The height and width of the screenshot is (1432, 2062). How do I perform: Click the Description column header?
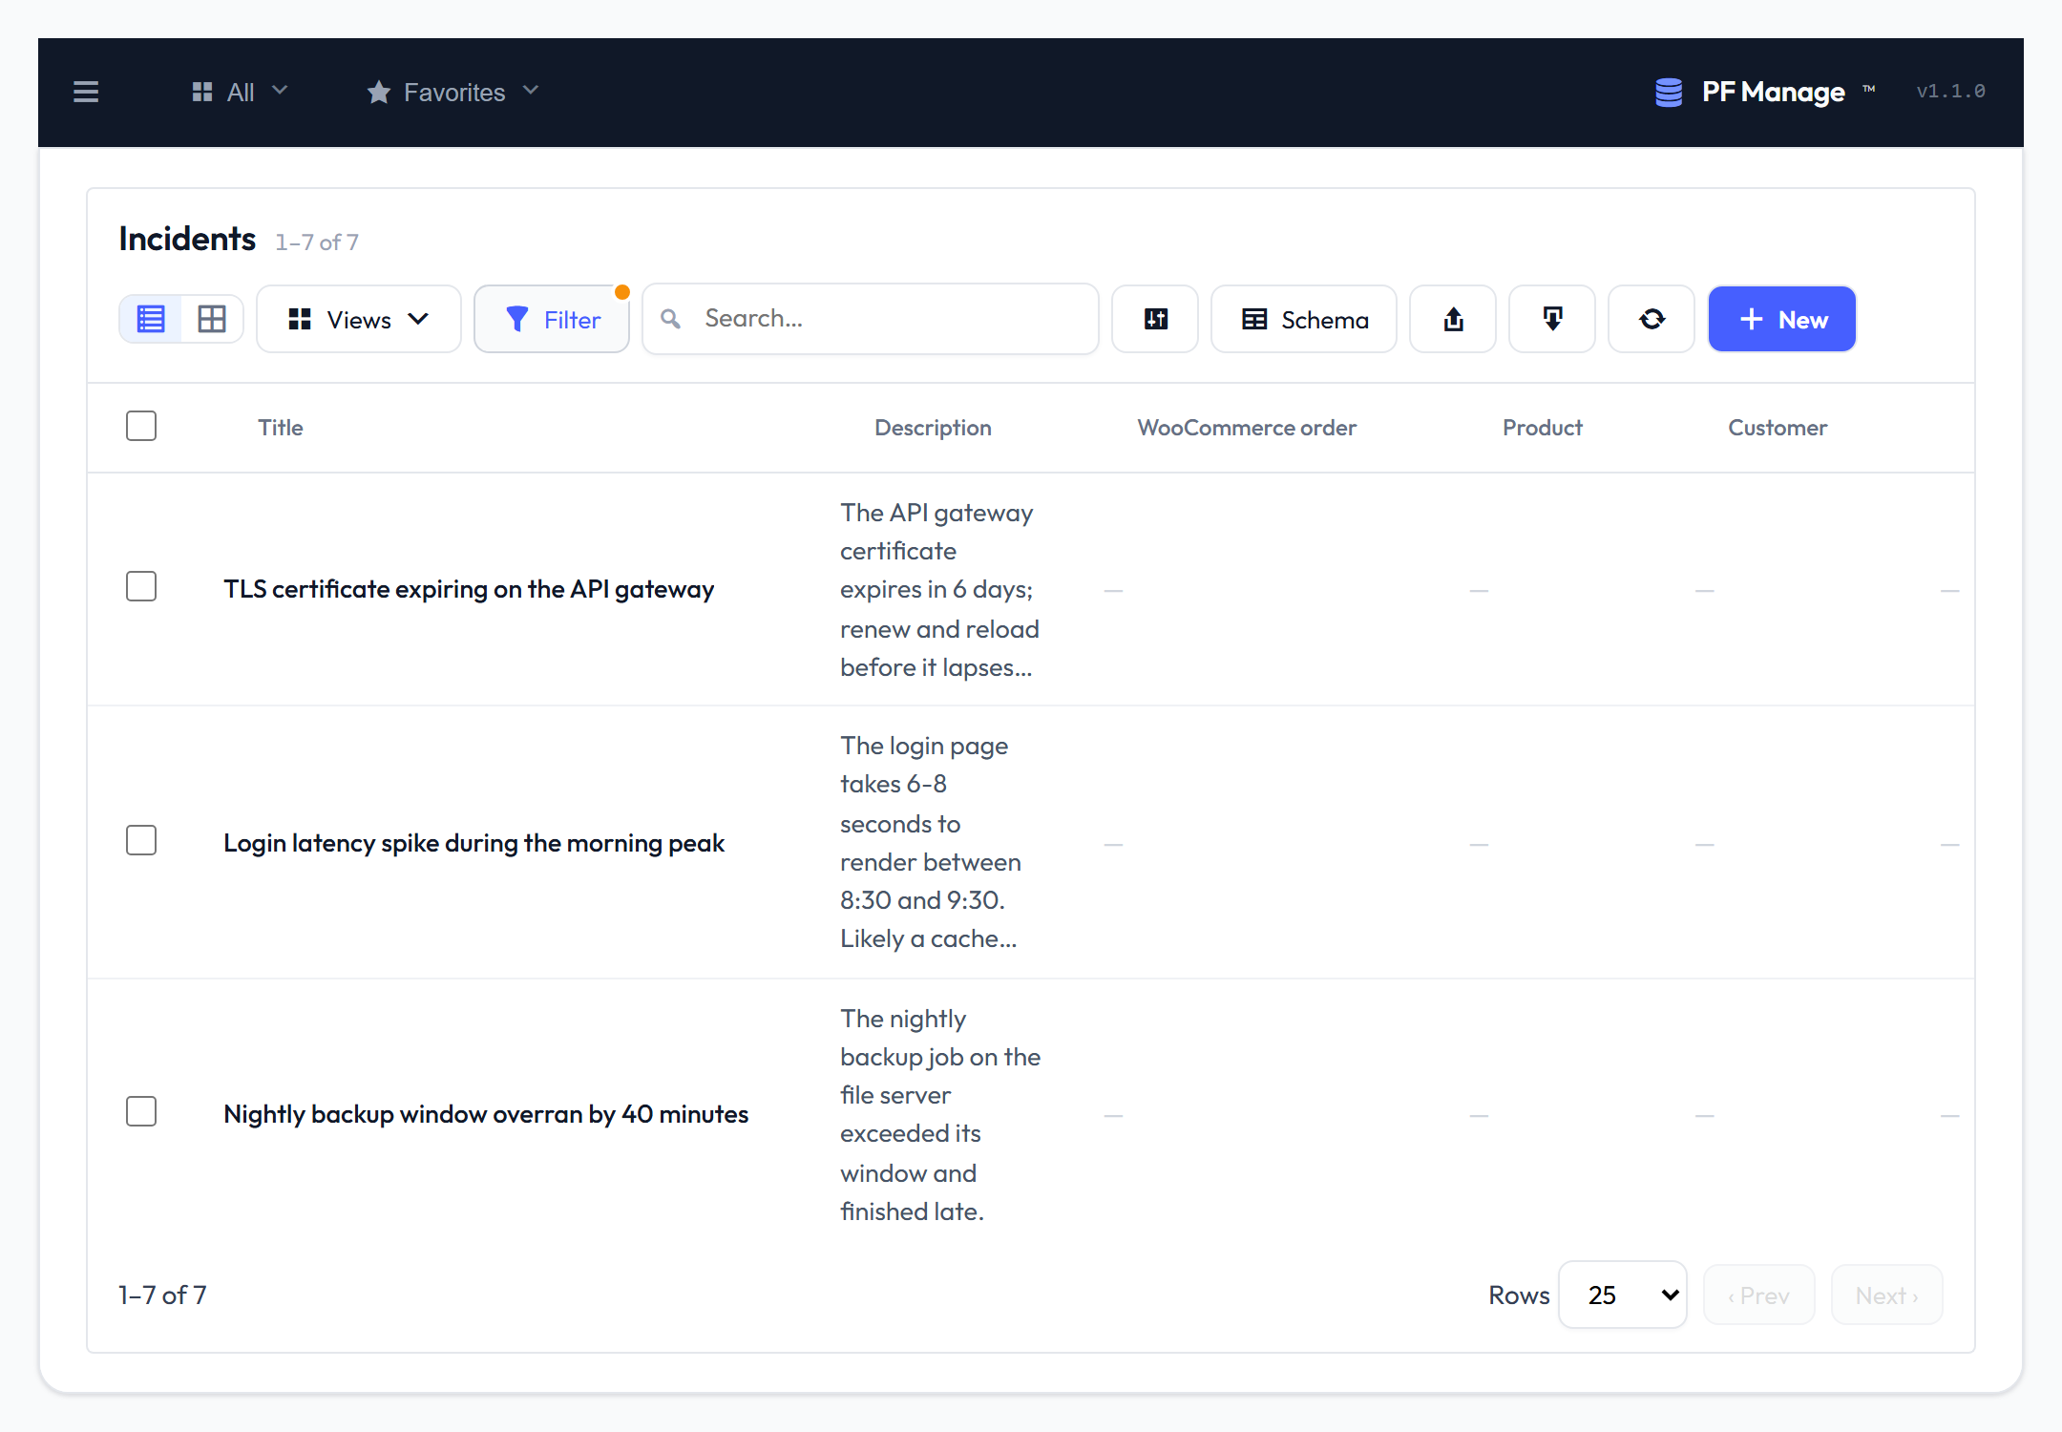pyautogui.click(x=933, y=428)
